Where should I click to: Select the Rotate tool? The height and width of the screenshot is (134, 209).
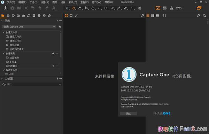(x=93, y=8)
